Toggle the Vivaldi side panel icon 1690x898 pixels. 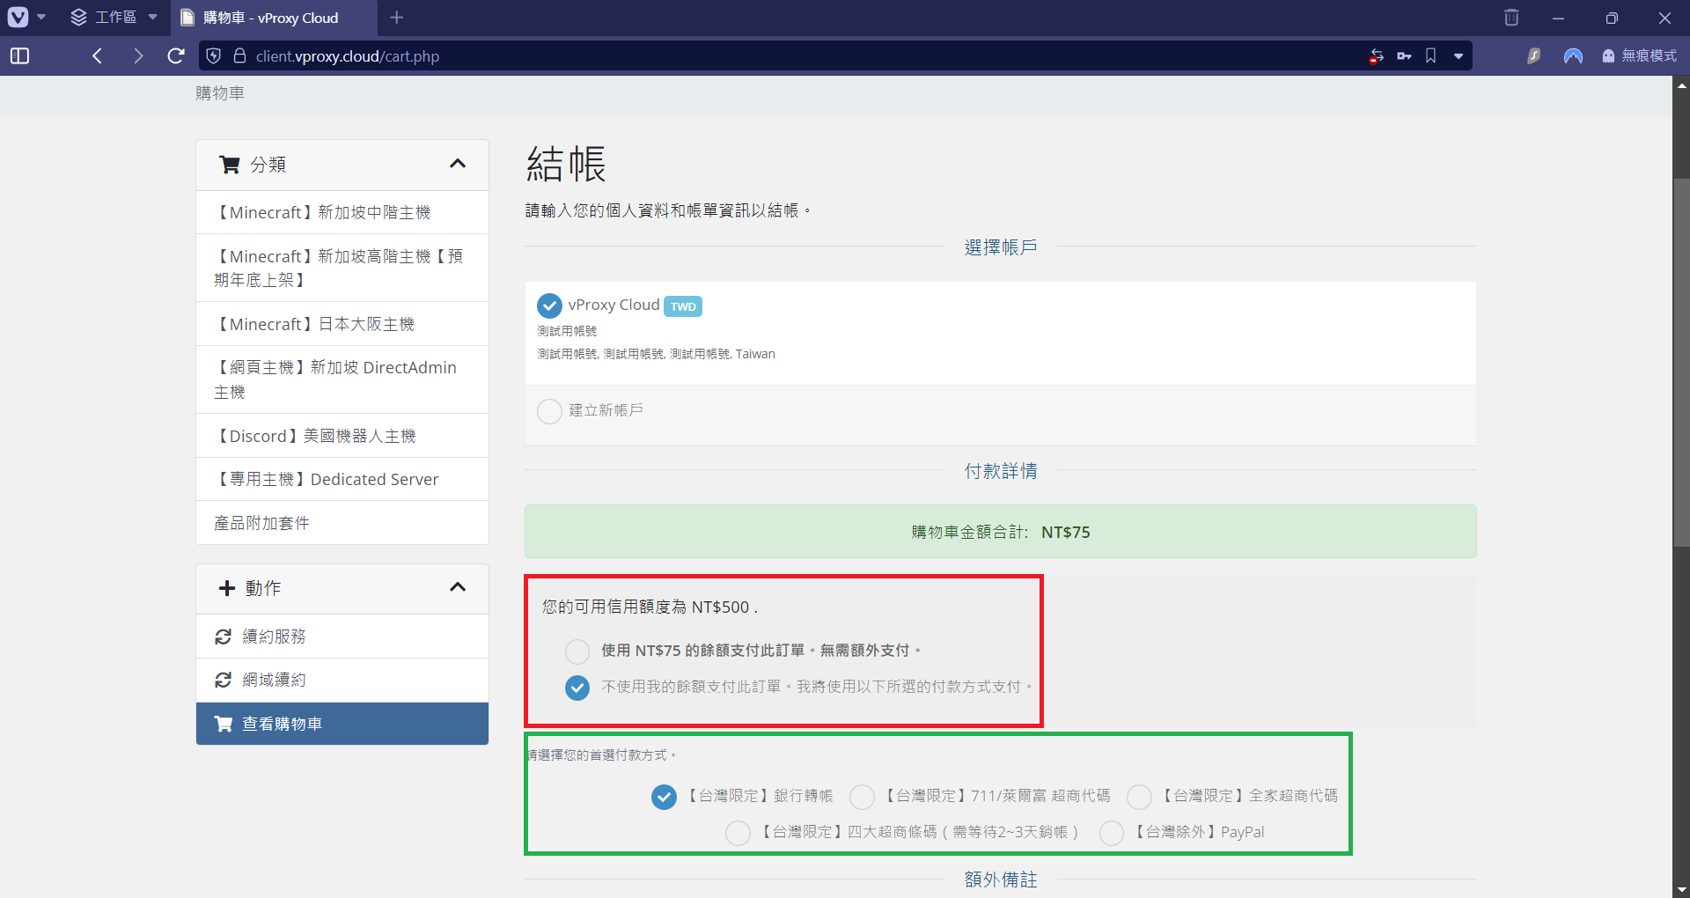(19, 56)
